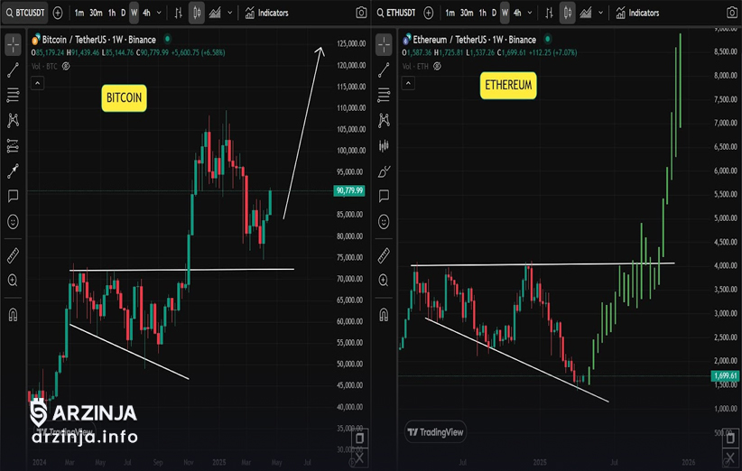Select pattern tool on Ethereum chart

384,121
